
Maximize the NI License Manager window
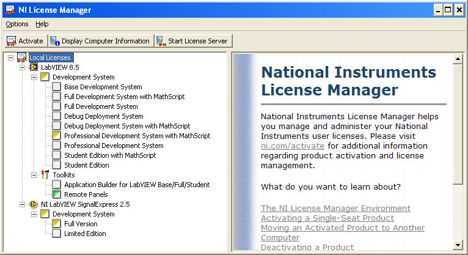click(x=448, y=10)
